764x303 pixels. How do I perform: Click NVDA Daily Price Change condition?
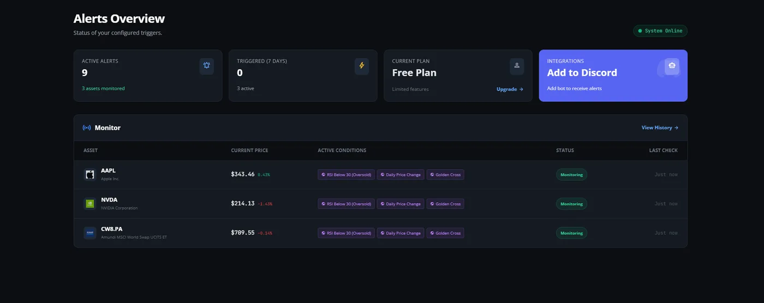pos(401,204)
